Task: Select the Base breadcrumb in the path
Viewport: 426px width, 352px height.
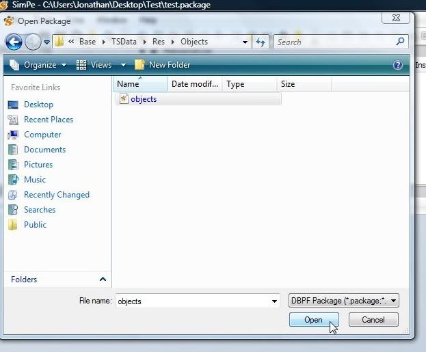Action: pos(88,42)
